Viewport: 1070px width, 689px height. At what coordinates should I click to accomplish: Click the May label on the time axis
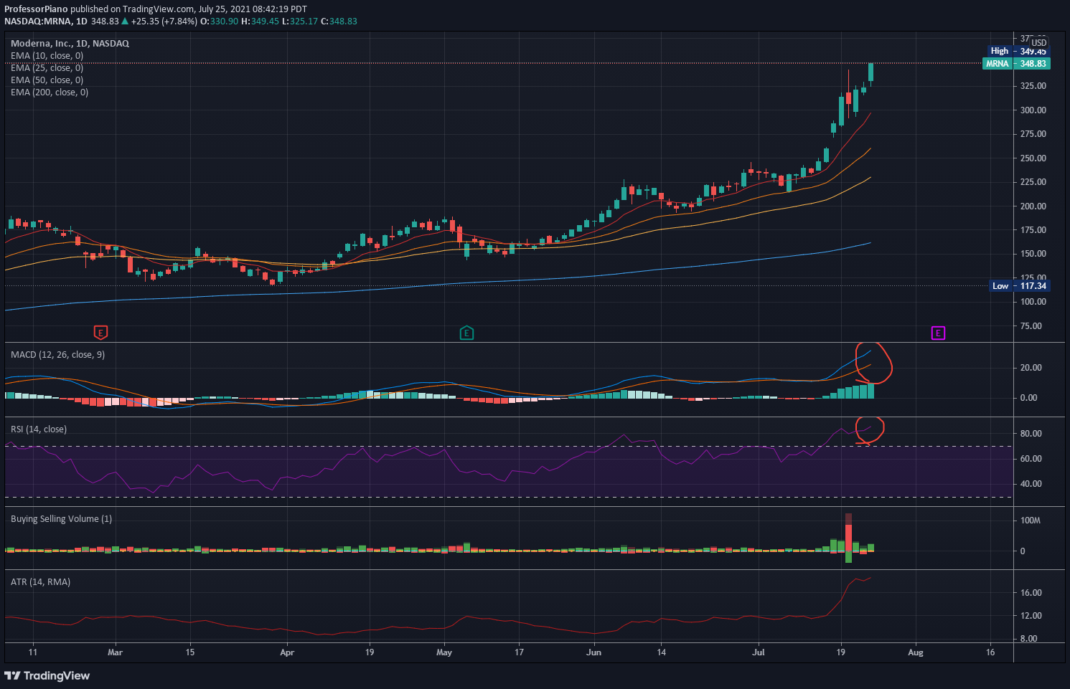pyautogui.click(x=444, y=652)
